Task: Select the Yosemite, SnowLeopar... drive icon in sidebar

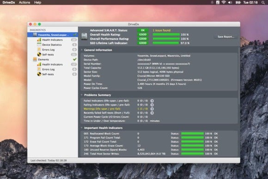Action: point(35,35)
